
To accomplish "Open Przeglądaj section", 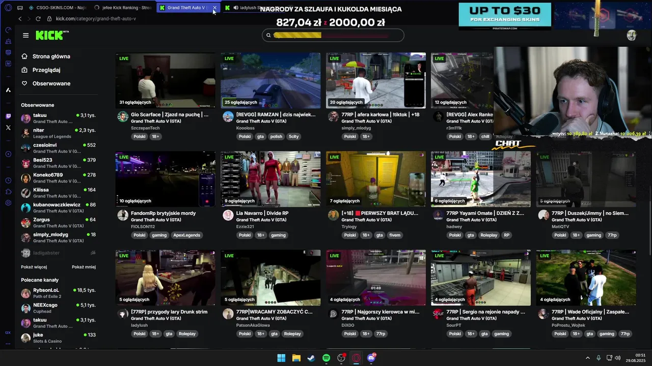I will click(x=41, y=70).
